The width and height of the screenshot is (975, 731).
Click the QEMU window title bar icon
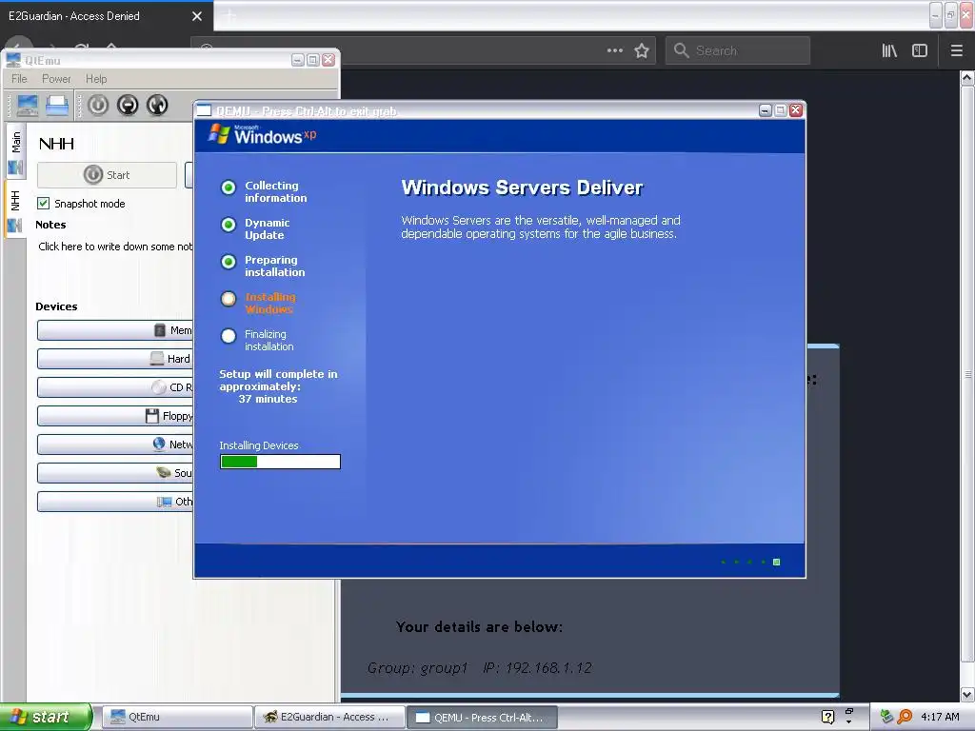pyautogui.click(x=204, y=110)
